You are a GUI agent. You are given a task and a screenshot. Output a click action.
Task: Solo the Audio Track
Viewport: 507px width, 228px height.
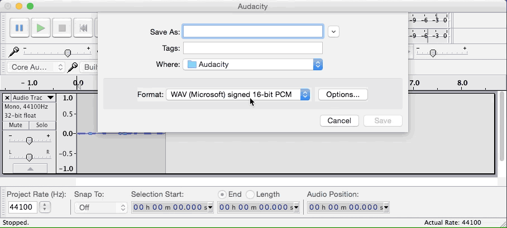[42, 125]
